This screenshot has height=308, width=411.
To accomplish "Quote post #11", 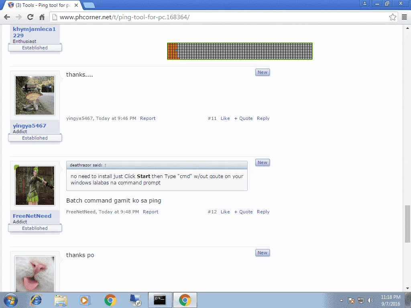I will [x=244, y=118].
